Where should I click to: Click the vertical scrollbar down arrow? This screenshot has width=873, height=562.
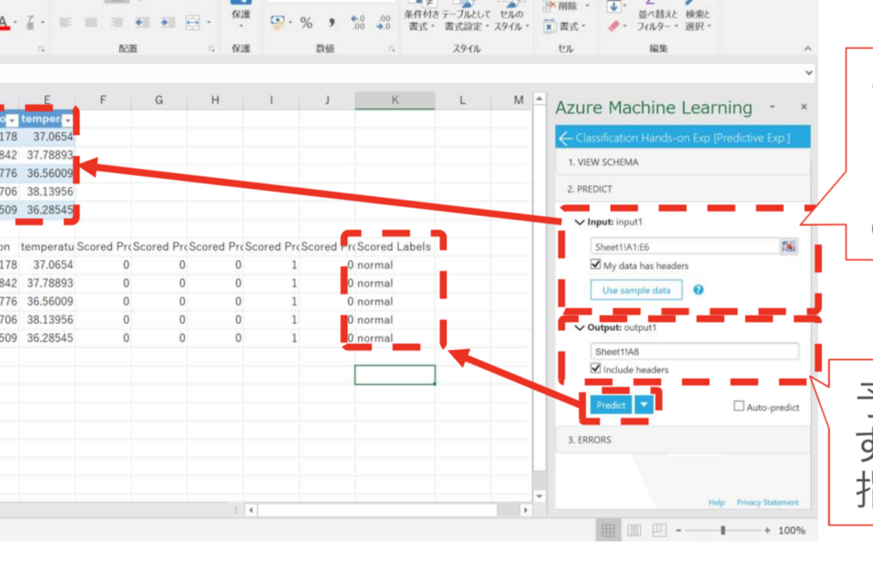coord(539,495)
